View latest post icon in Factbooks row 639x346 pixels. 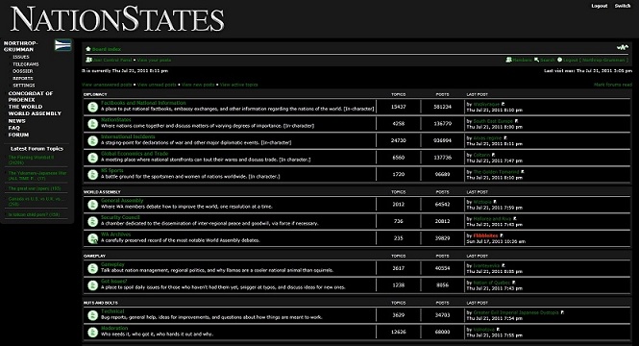tap(503, 105)
